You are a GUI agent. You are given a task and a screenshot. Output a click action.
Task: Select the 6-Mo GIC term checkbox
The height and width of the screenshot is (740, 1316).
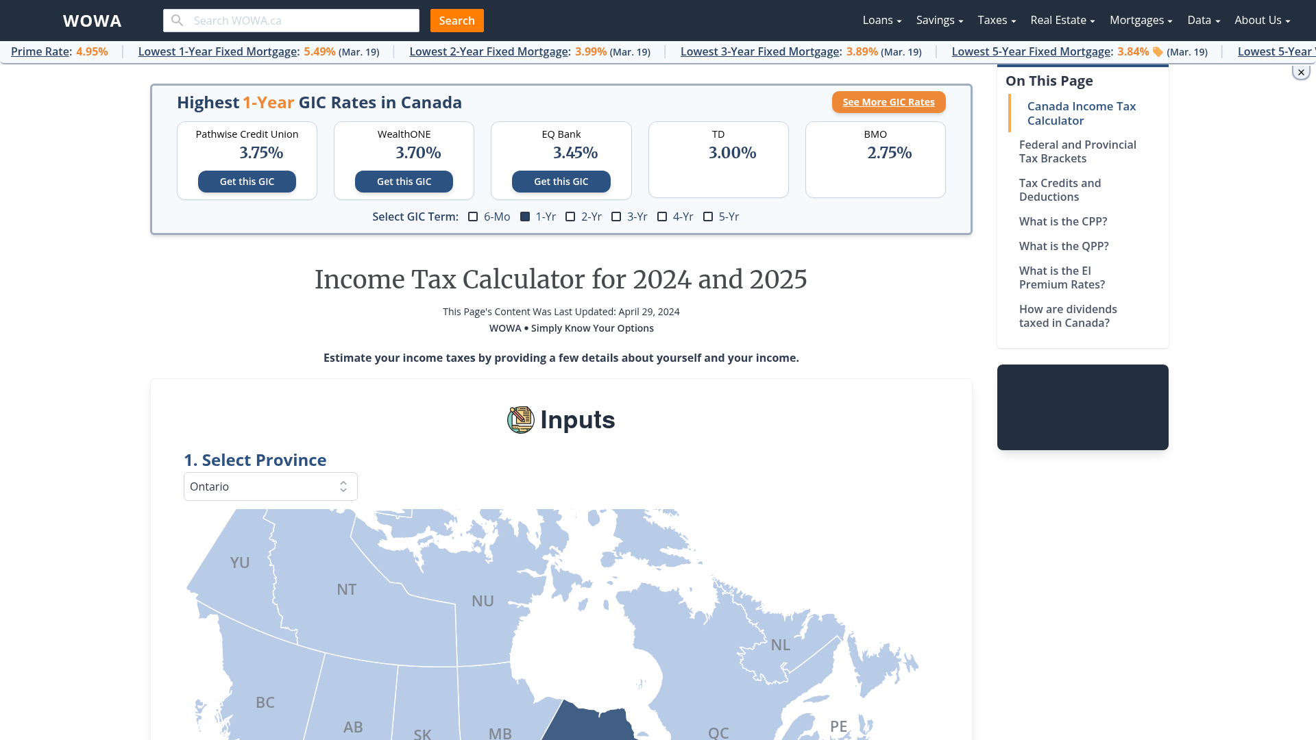(x=473, y=216)
